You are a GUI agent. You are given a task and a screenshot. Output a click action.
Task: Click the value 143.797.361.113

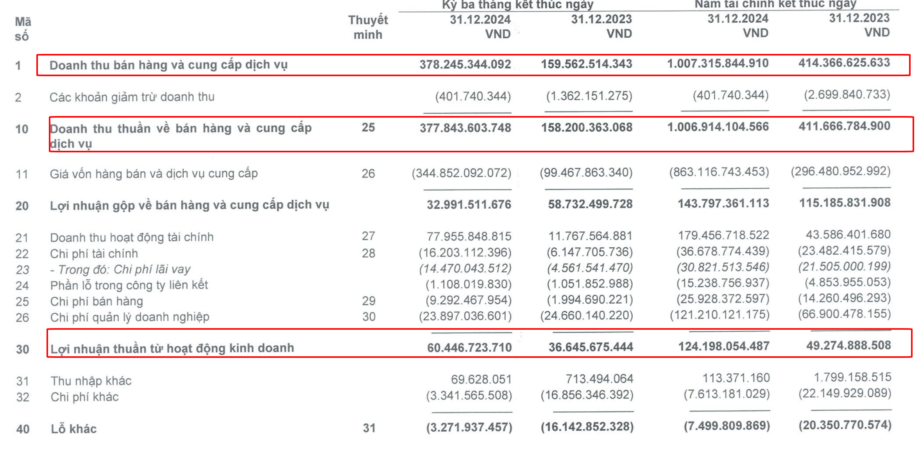(723, 204)
